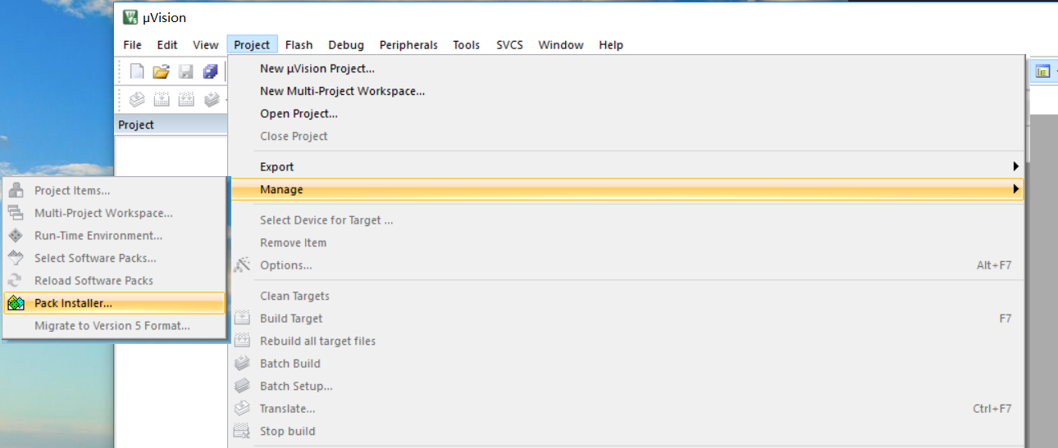Click the Options wand icon

pos(242,265)
